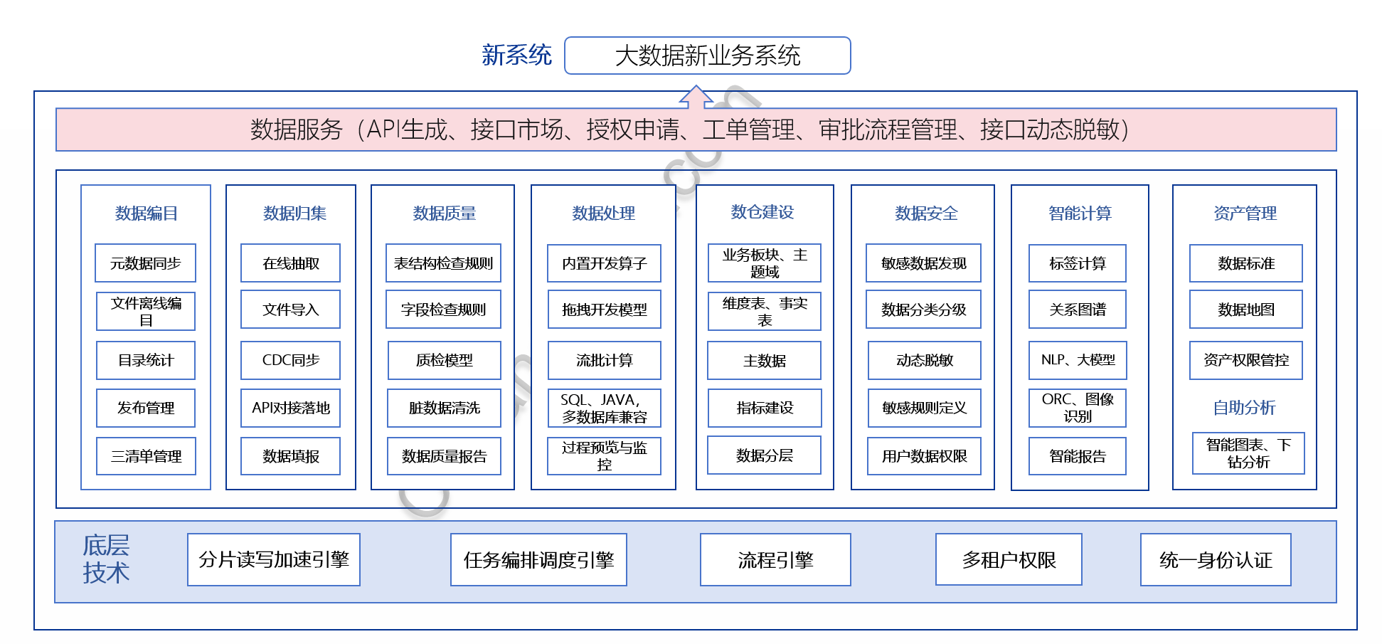Select the 数据地图 box

click(x=1246, y=310)
